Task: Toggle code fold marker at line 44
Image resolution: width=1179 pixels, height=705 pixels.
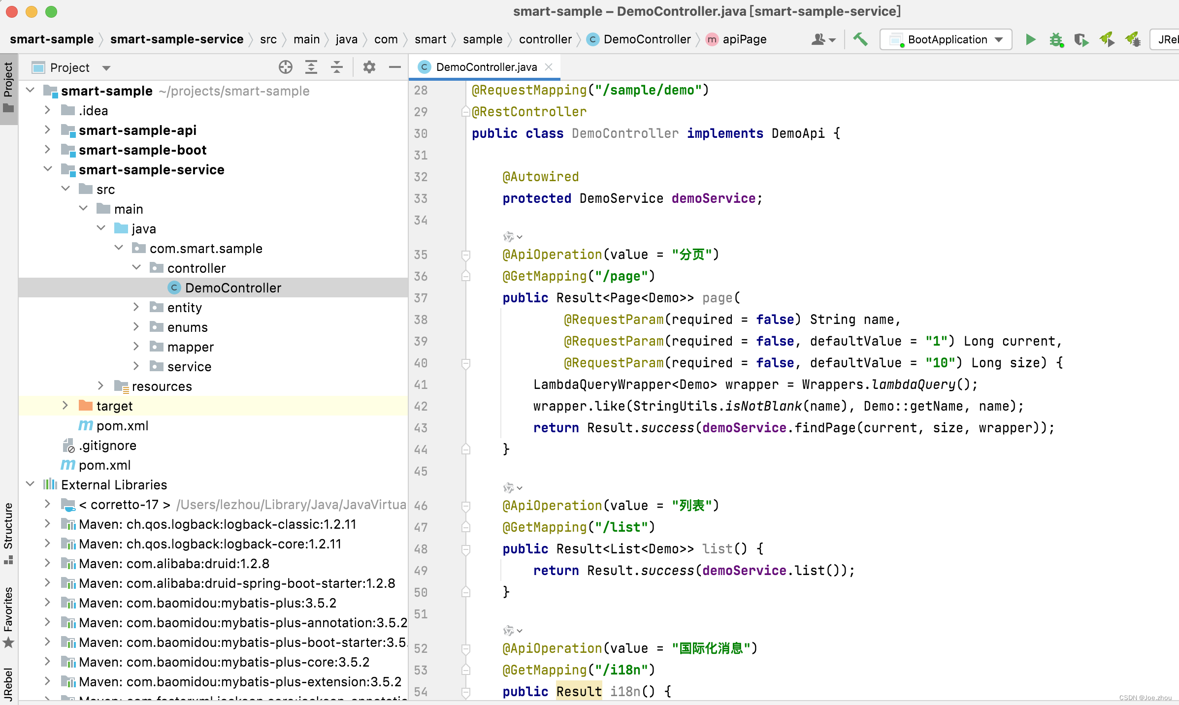Action: tap(466, 449)
